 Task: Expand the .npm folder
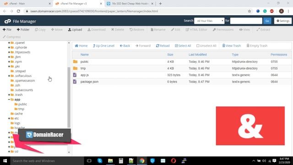[x=9, y=61]
